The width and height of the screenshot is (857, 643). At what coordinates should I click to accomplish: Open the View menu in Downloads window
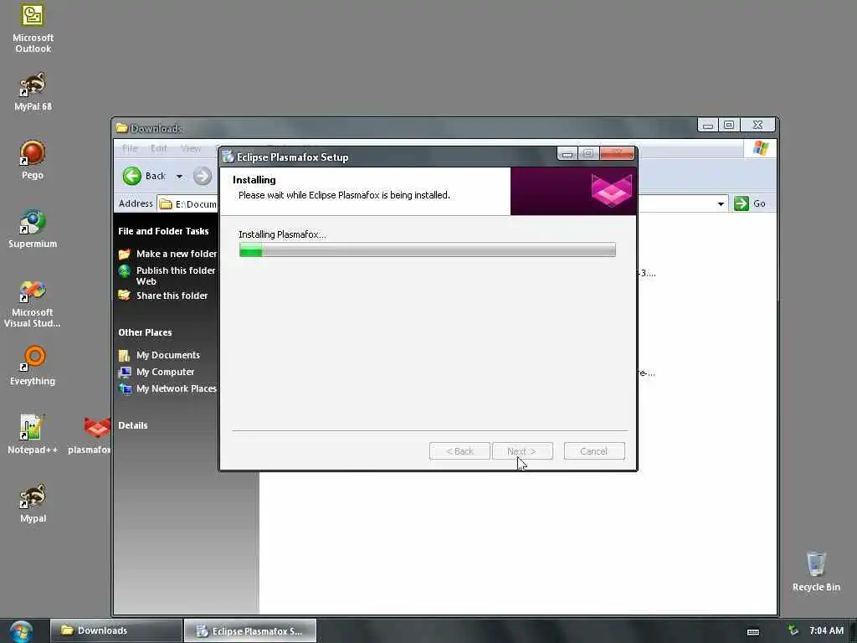pos(190,148)
